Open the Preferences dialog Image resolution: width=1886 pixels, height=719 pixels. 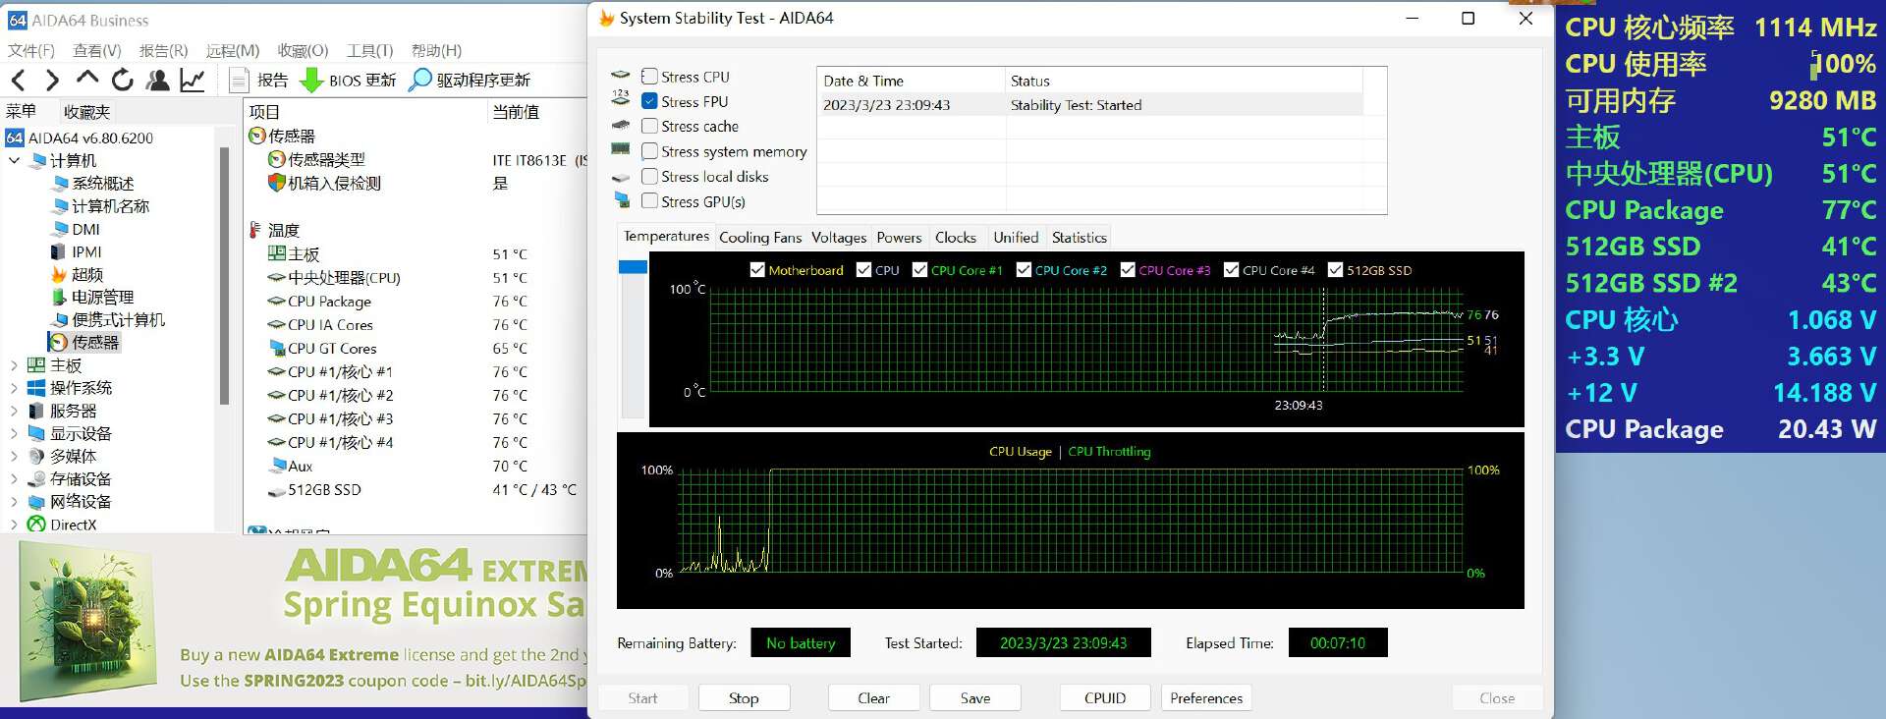[1206, 698]
